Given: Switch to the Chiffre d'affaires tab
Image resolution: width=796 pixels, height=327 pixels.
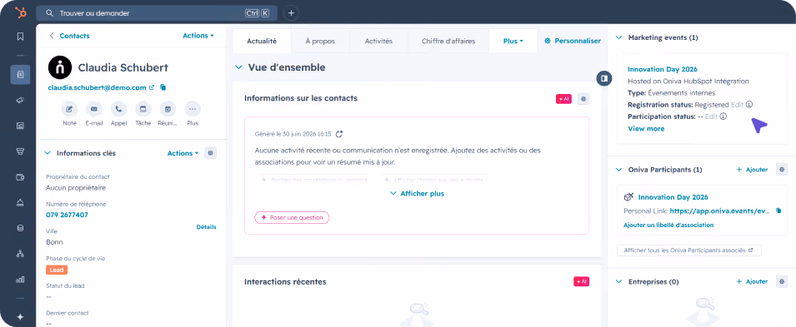Looking at the screenshot, I should tap(448, 41).
